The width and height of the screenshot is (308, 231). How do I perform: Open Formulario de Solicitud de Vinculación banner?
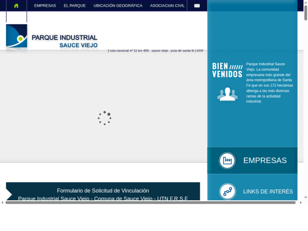click(x=103, y=191)
